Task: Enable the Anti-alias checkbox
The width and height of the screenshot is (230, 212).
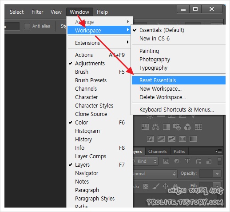Action: click(27, 26)
